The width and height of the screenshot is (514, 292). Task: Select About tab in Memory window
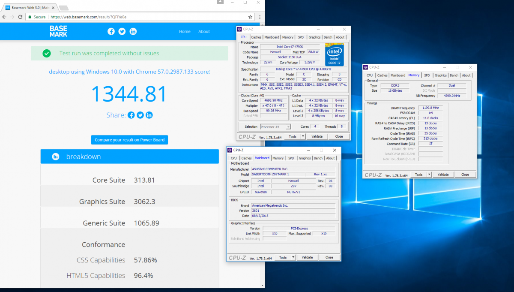[x=466, y=75]
